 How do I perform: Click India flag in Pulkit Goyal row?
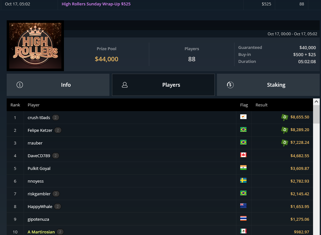click(243, 168)
